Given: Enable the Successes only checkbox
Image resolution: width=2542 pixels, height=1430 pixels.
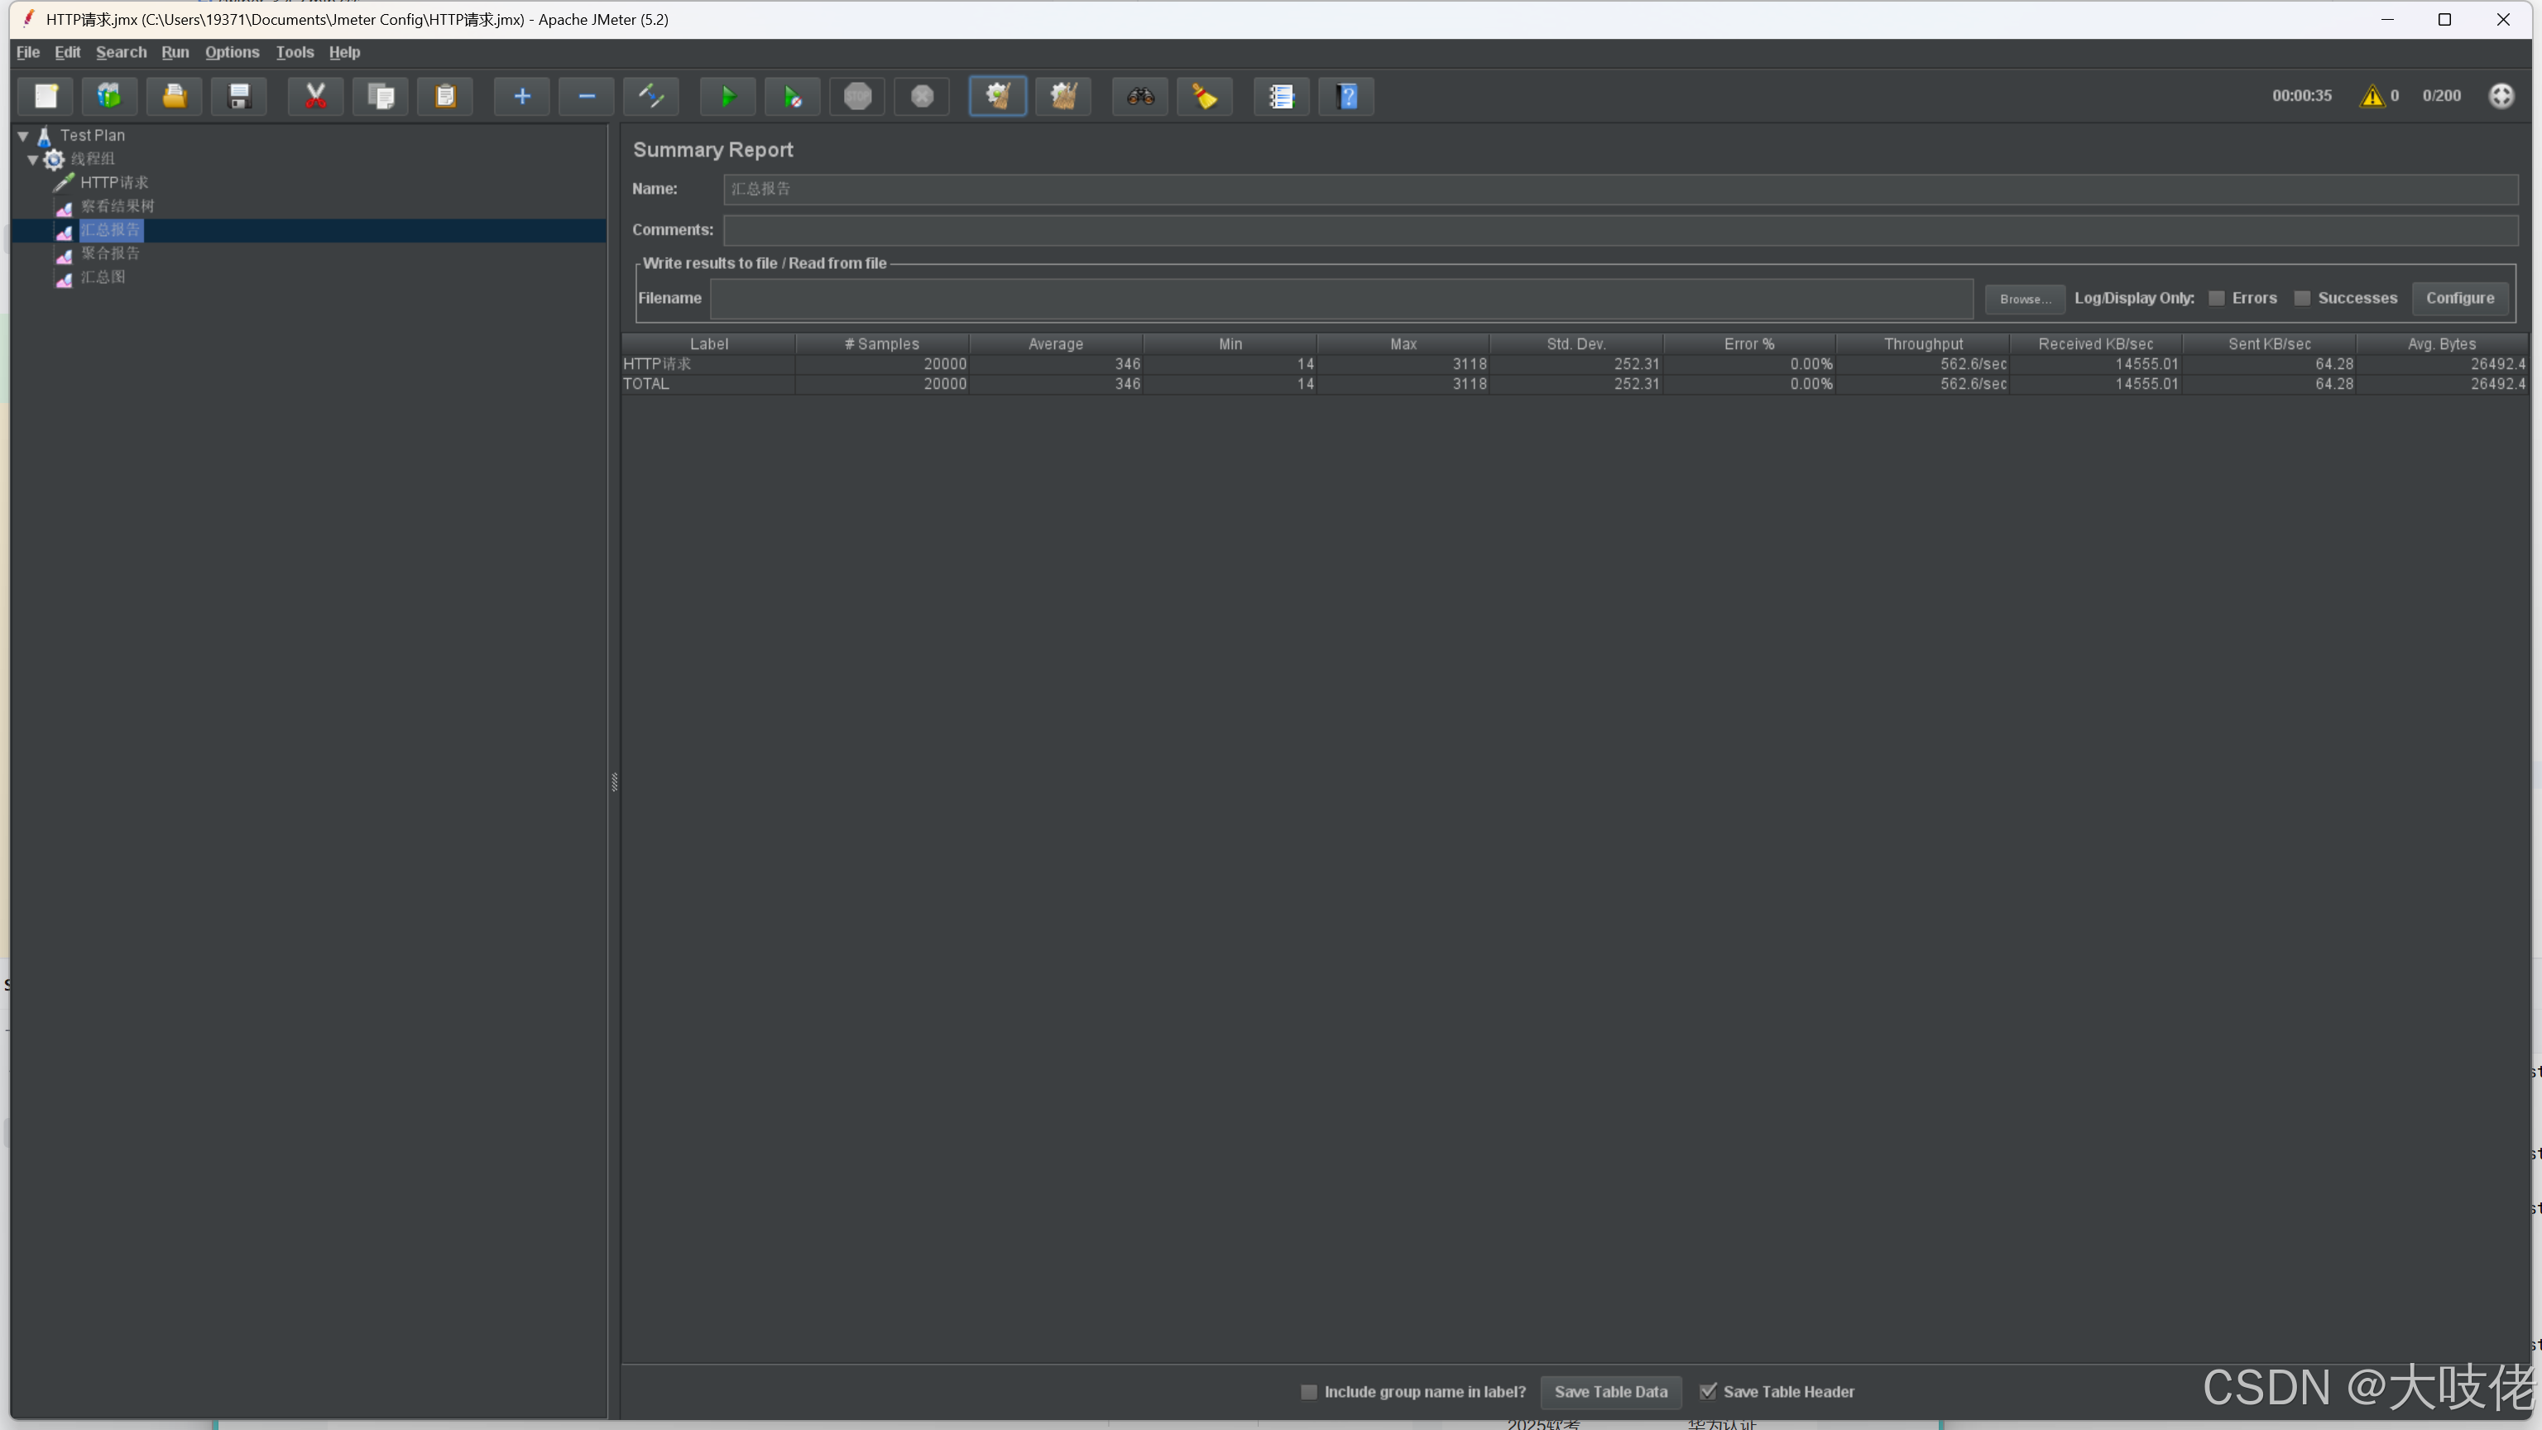Looking at the screenshot, I should pos(2302,298).
